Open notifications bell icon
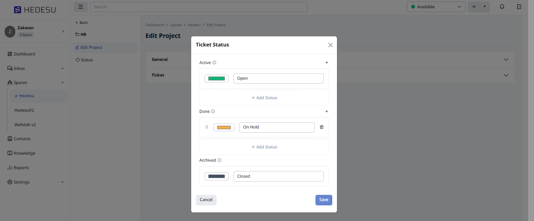The height and width of the screenshot is (221, 534). [502, 7]
